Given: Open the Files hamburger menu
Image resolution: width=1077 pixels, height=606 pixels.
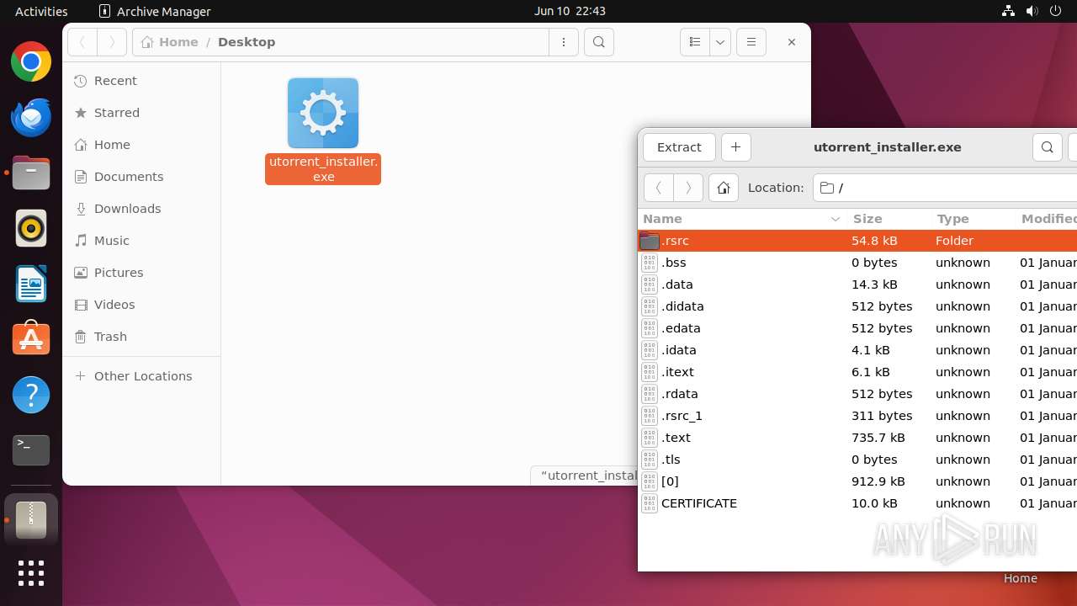Looking at the screenshot, I should click(751, 42).
